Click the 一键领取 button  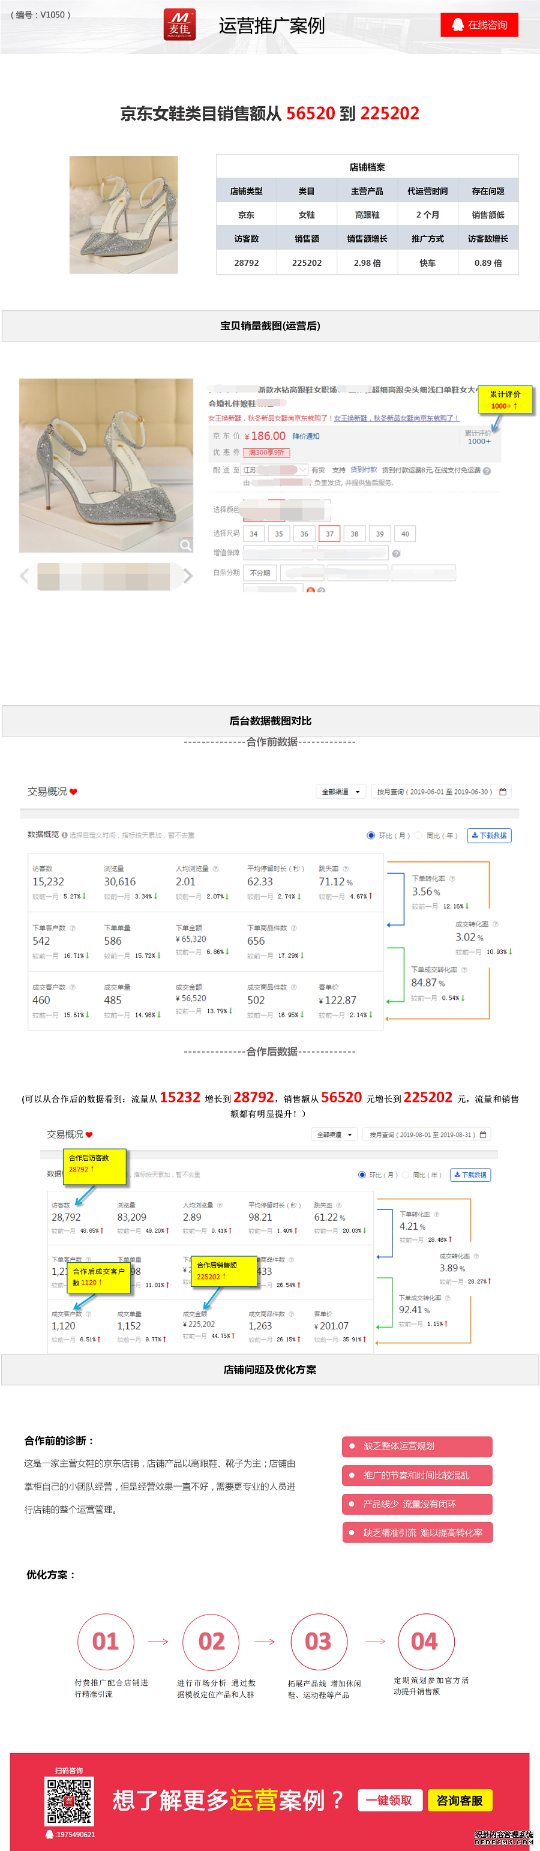(389, 1800)
